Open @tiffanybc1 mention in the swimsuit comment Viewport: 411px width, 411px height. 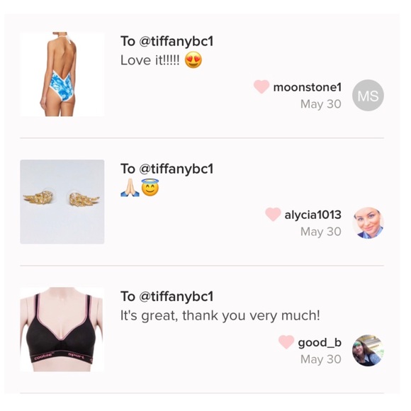click(176, 41)
